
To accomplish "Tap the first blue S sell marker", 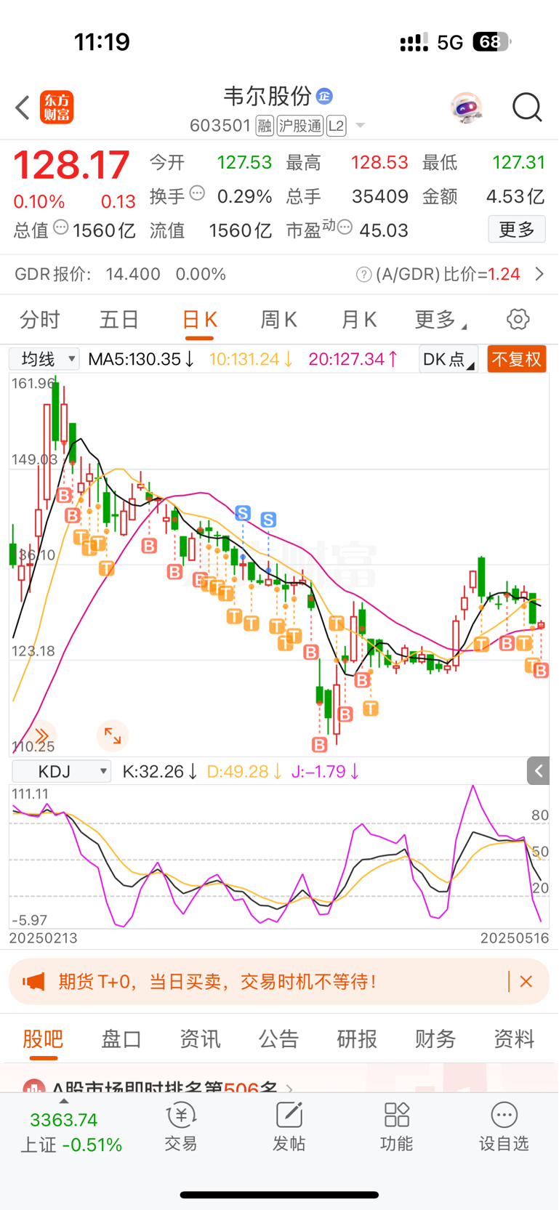I will pos(243,513).
